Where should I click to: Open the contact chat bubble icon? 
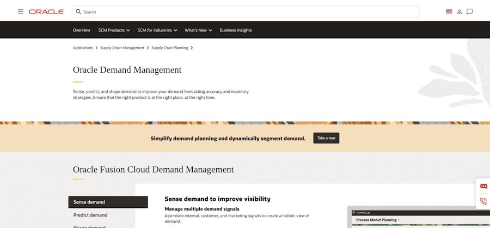(469, 12)
